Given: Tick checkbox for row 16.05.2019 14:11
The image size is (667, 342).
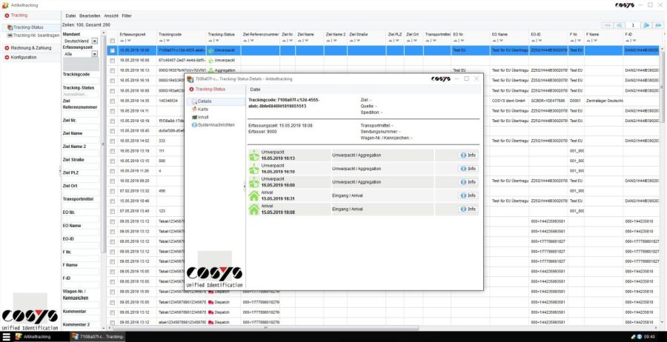Looking at the screenshot, I should [113, 111].
